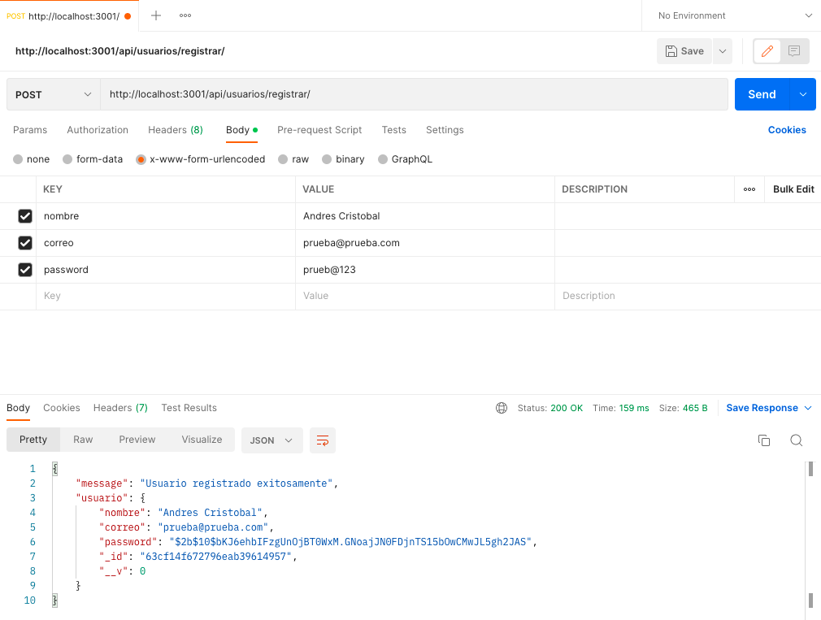Image resolution: width=821 pixels, height=620 pixels.
Task: Click the pencil edit-mode icon
Action: point(767,51)
